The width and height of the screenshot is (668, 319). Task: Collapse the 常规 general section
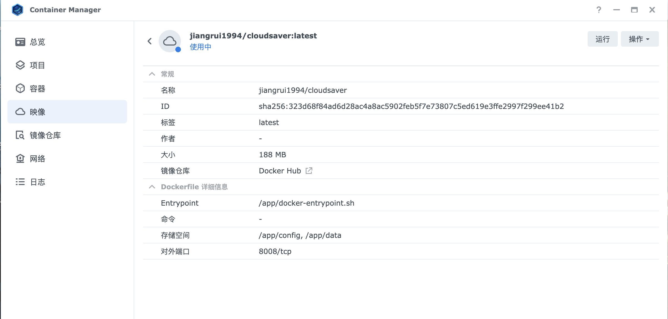tap(152, 74)
